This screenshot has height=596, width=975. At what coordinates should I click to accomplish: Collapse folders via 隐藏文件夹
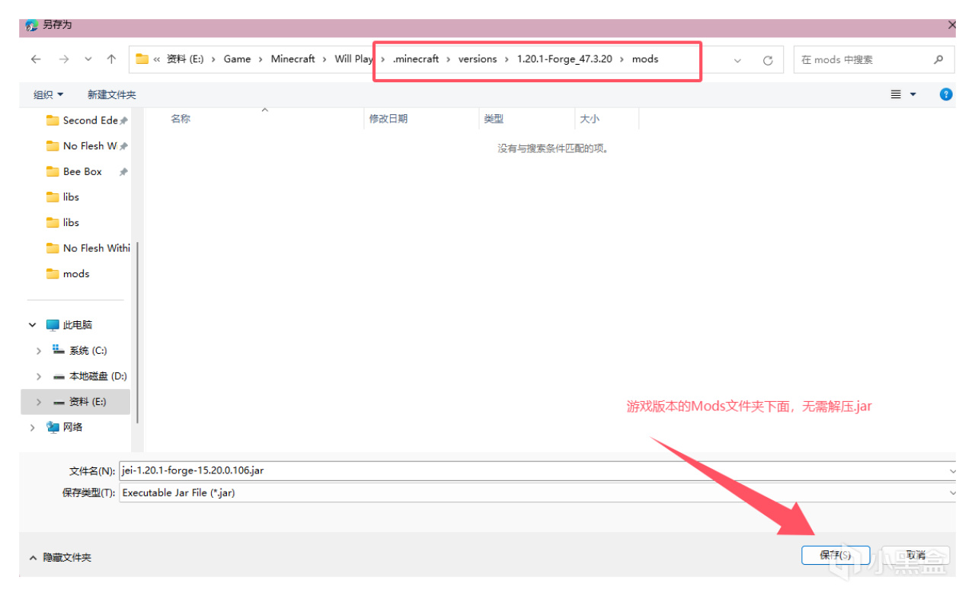60,558
